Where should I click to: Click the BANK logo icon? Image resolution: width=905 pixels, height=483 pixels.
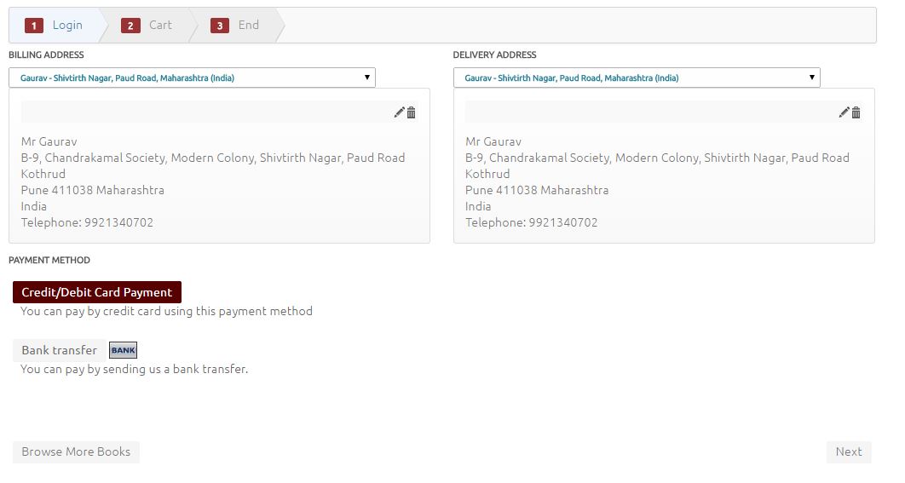pos(123,350)
